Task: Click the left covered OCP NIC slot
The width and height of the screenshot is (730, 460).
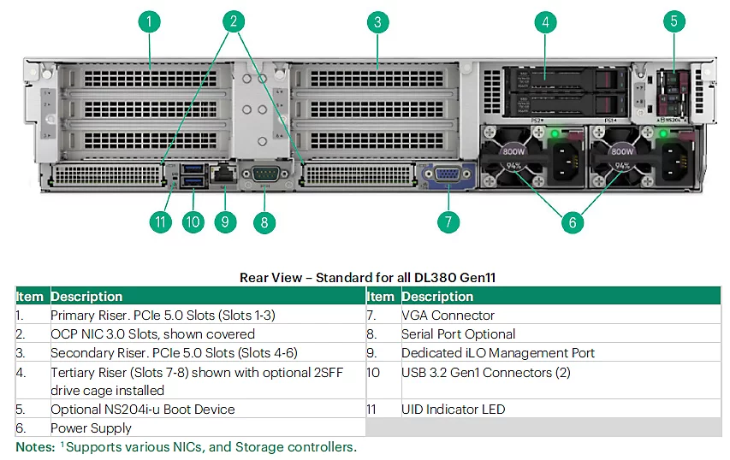Action: click(x=108, y=176)
